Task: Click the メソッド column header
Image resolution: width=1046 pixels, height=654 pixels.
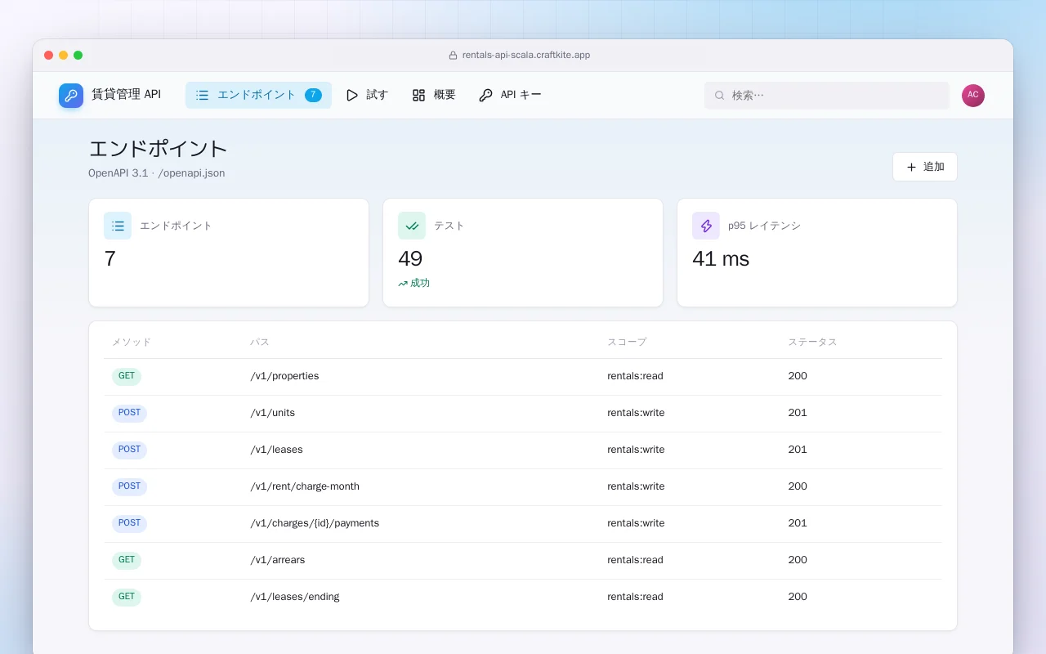Action: tap(132, 342)
